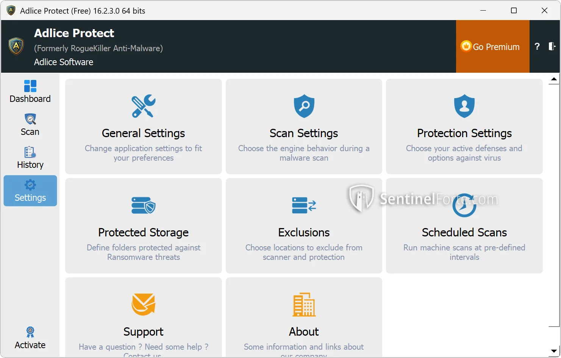Open the Scan Settings heading
Screen dimensions: 561x358
point(304,133)
